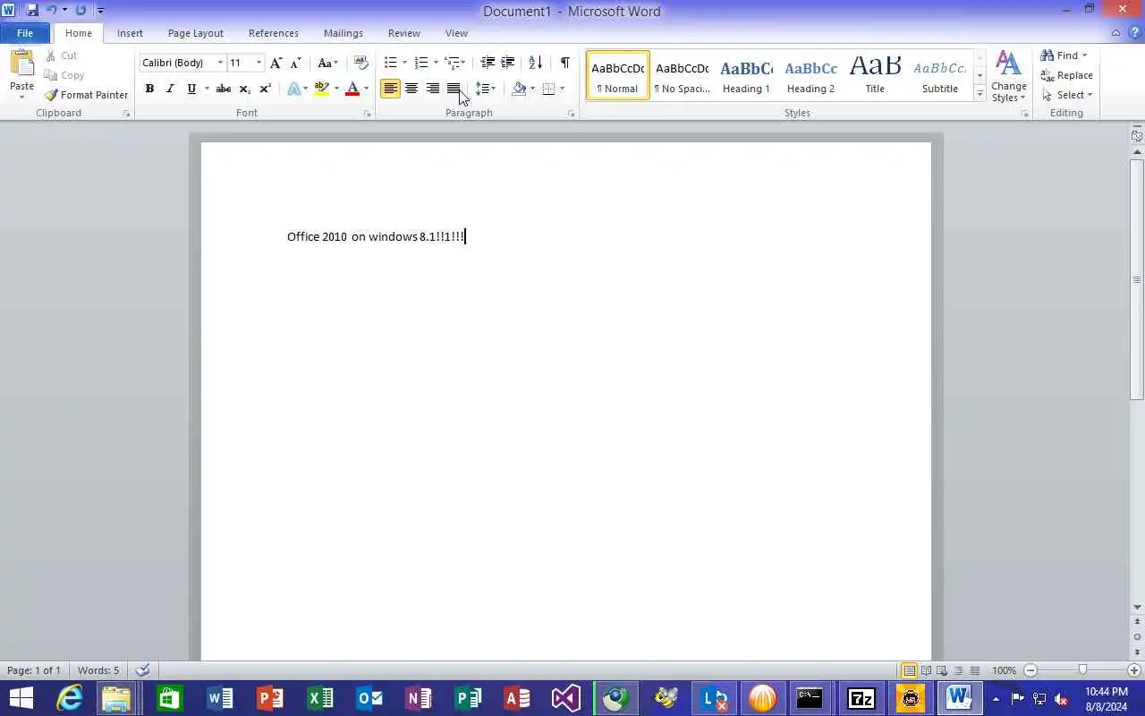1145x716 pixels.
Task: Click the Decrease Indent icon
Action: point(488,63)
